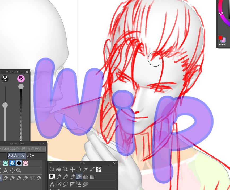Click the hue ring marker in color wheel
The image size is (230, 190).
click(x=221, y=13)
